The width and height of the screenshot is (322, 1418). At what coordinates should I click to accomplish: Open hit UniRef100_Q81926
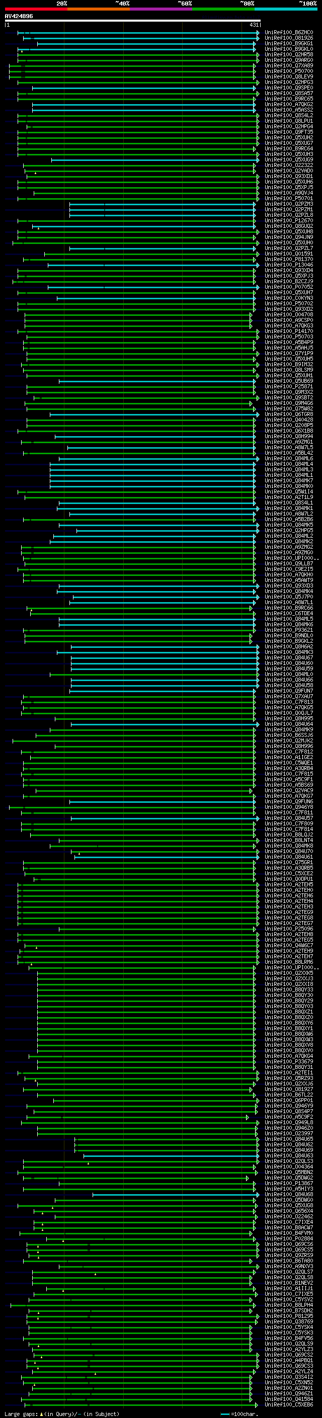(289, 38)
